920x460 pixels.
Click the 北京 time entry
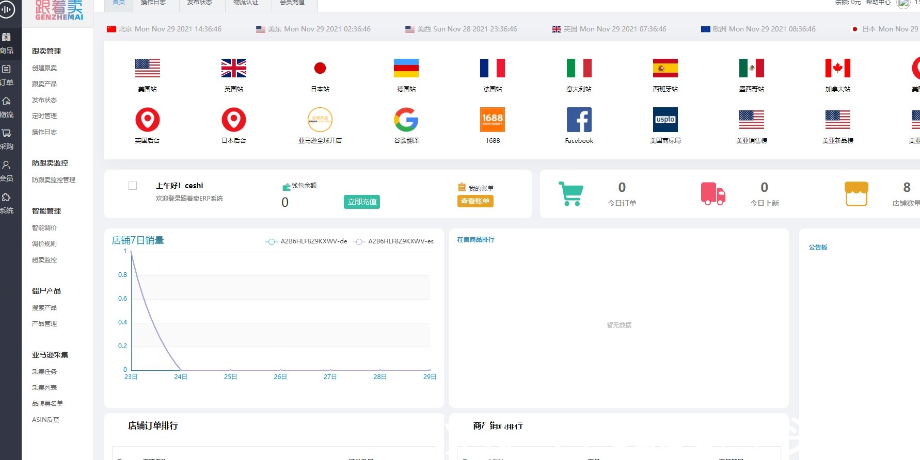(164, 29)
